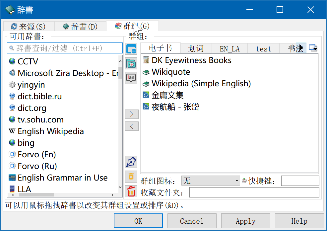Focus the 辞書查询/过滤 search field

65,48
